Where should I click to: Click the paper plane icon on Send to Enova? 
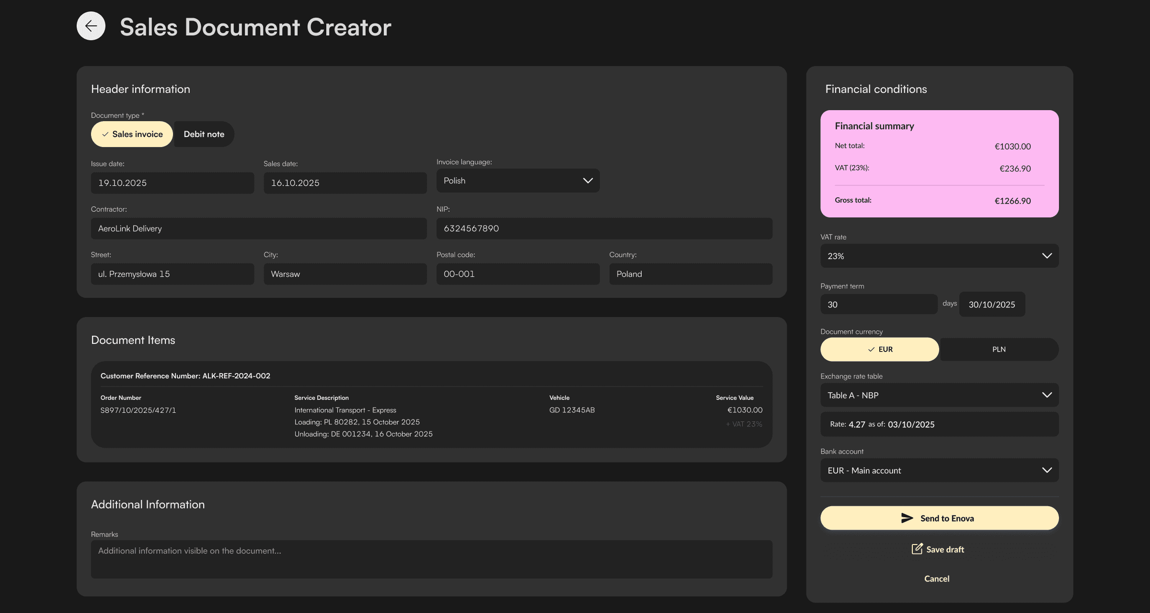[x=907, y=518]
